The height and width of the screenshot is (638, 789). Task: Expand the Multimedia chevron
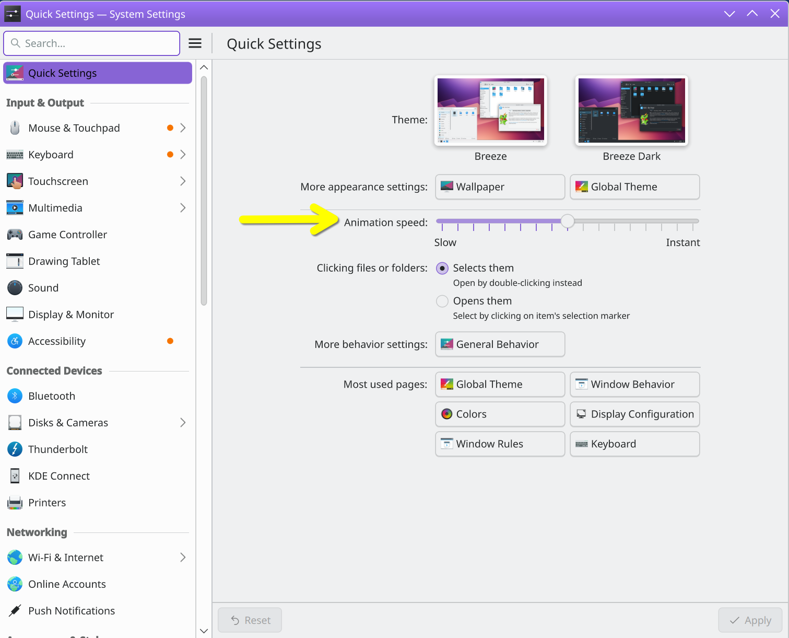pyautogui.click(x=183, y=208)
